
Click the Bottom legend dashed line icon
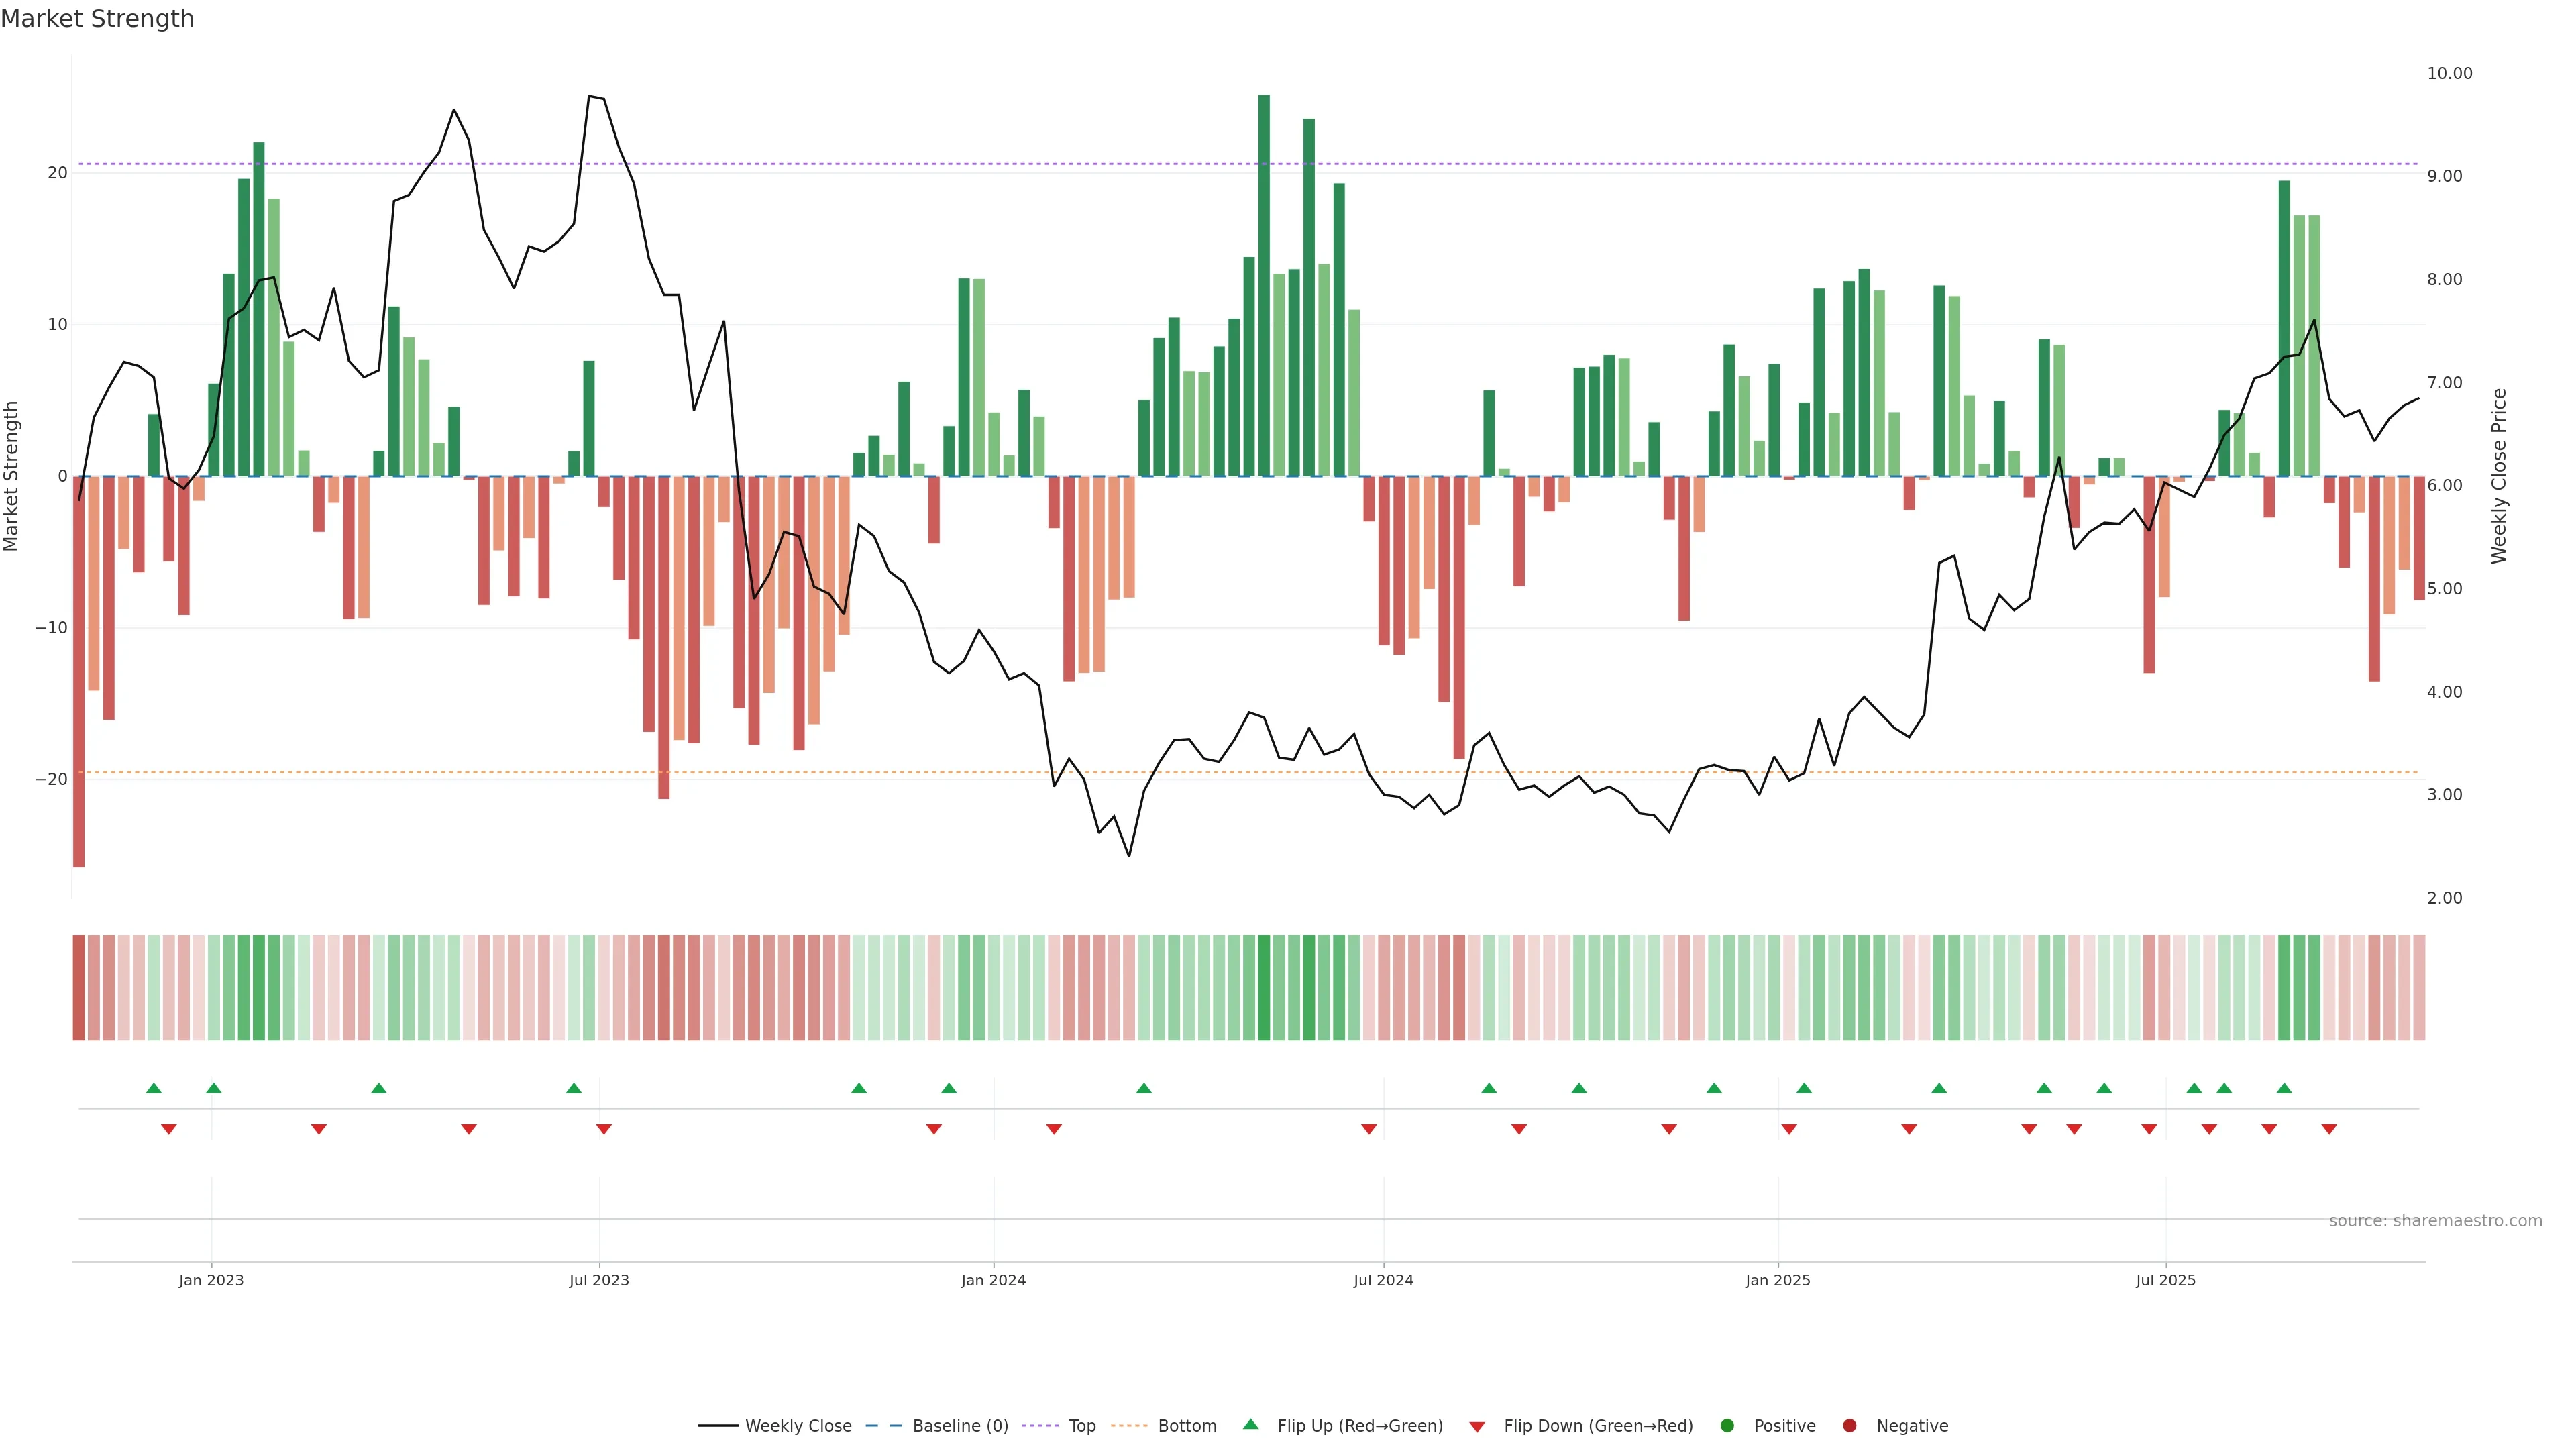click(x=1129, y=1426)
